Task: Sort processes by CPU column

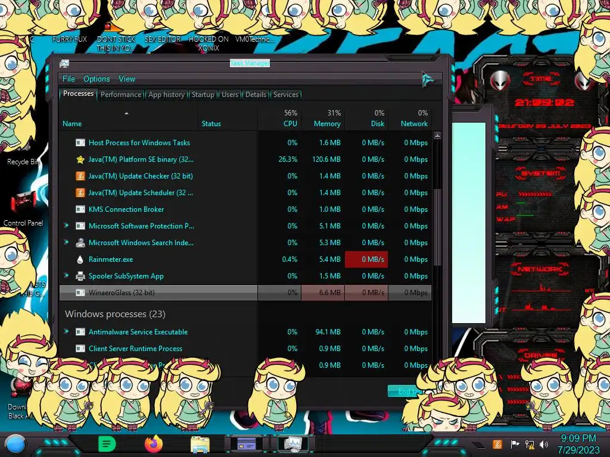Action: pos(280,119)
